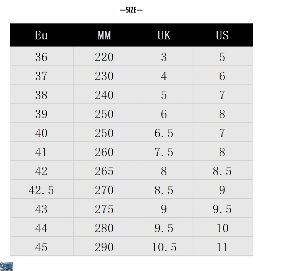292x271 pixels.
Task: Click the blue watermark logo fragment
Action: [x=6, y=266]
